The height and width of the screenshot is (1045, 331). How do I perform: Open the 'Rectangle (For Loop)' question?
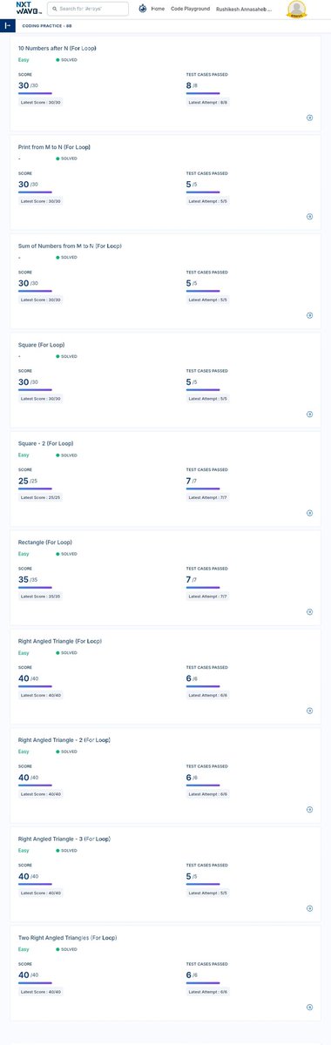[45, 543]
